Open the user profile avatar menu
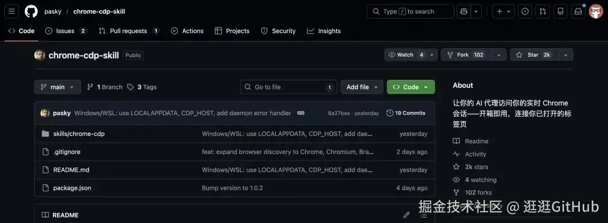Viewport: 608px width, 223px height. coord(596,12)
